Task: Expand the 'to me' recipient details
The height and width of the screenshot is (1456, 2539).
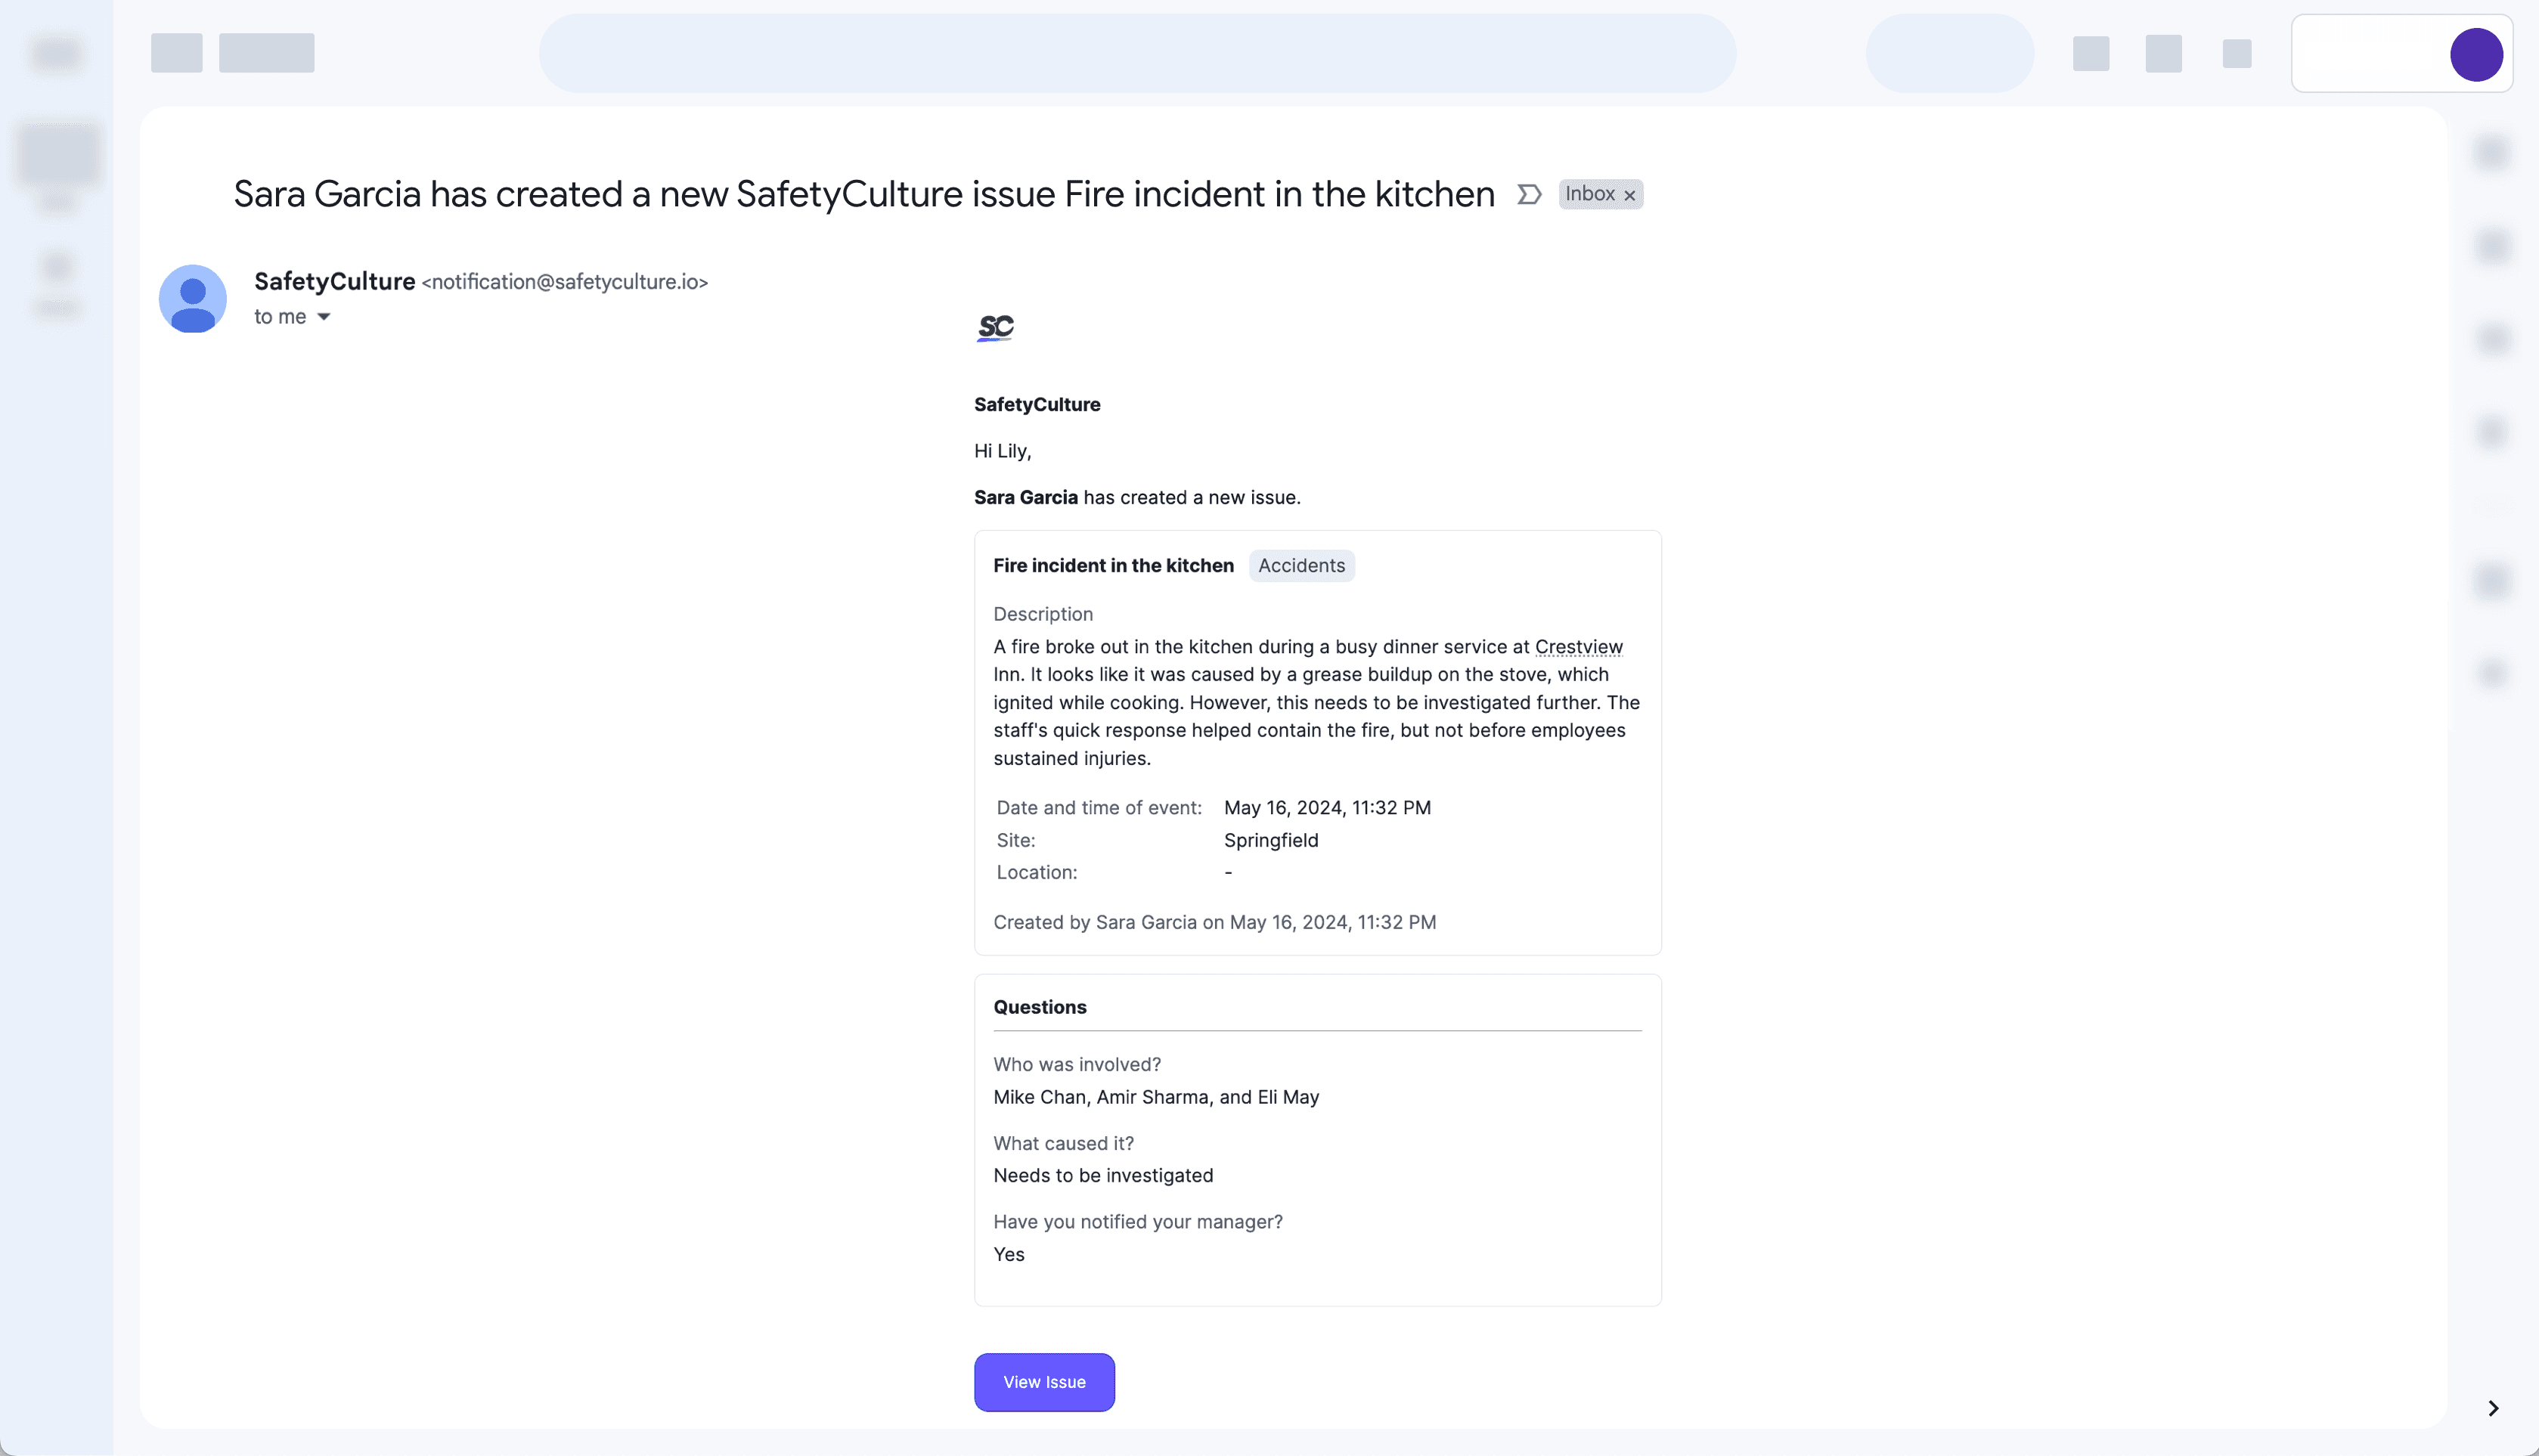Action: (324, 316)
